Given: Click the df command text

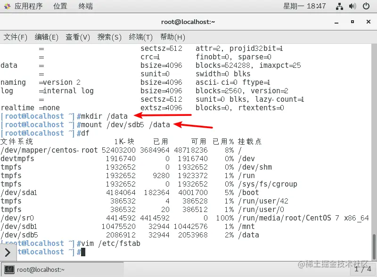Looking at the screenshot, I should click(85, 133).
